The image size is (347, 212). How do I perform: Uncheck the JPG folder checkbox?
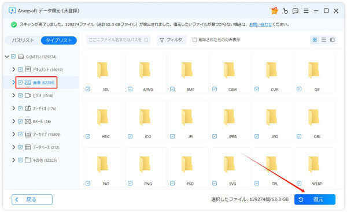pyautogui.click(x=257, y=136)
